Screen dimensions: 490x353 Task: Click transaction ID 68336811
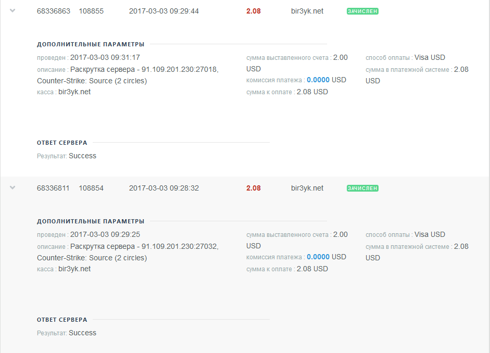click(53, 188)
